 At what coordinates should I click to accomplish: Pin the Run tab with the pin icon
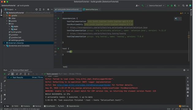pyautogui.click(x=5, y=99)
